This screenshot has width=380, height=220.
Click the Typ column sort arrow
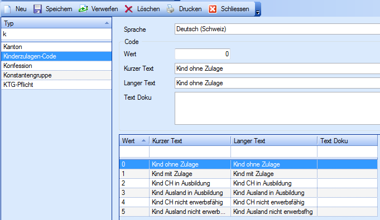click(x=107, y=23)
